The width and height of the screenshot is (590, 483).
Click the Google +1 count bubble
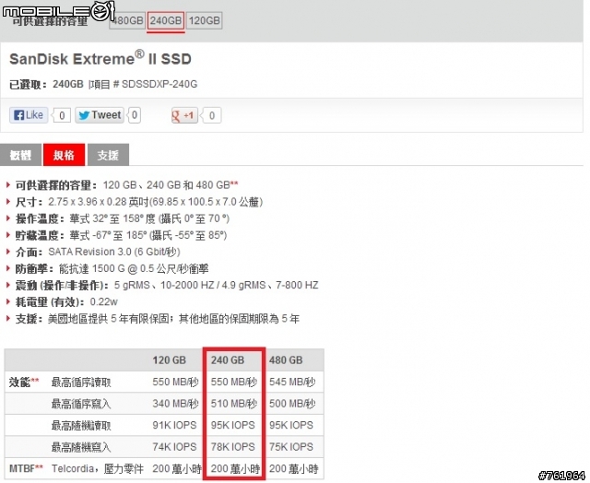click(211, 115)
